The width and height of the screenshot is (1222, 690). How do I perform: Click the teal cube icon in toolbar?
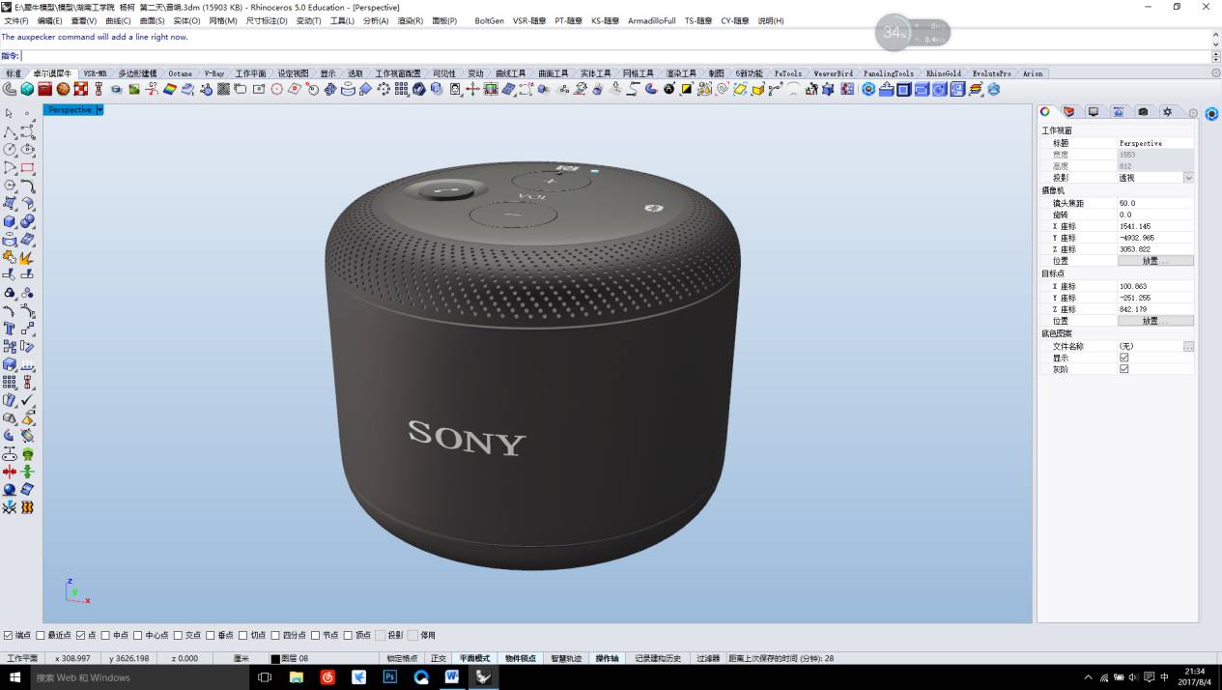tap(27, 89)
